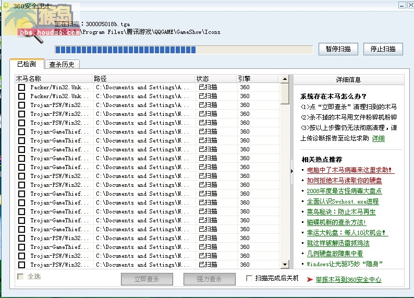Click the heading 系统存在木马怎么办？
Viewport: 414px width, 298px height.
(x=333, y=97)
